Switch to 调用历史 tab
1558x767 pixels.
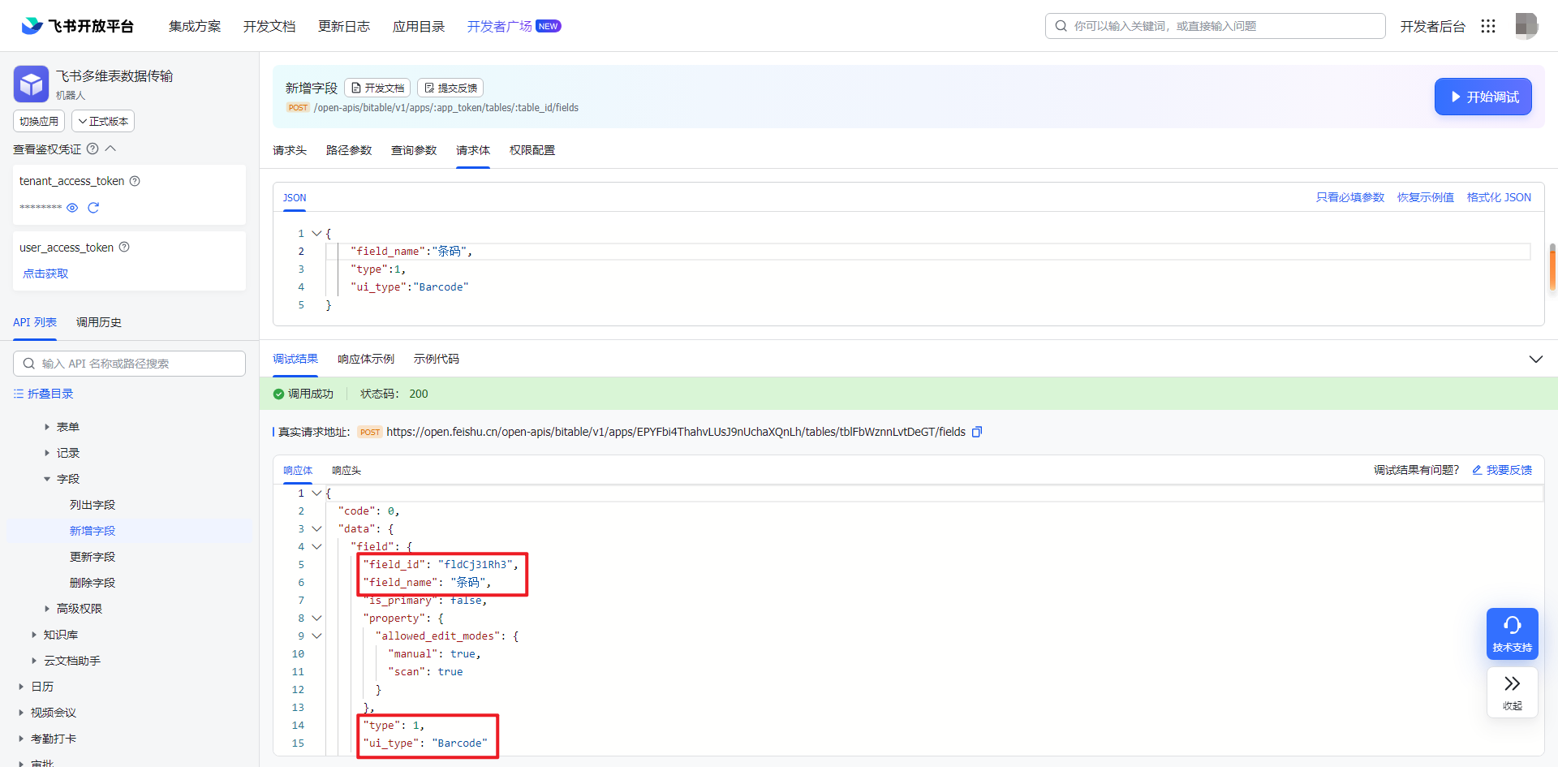[x=99, y=322]
